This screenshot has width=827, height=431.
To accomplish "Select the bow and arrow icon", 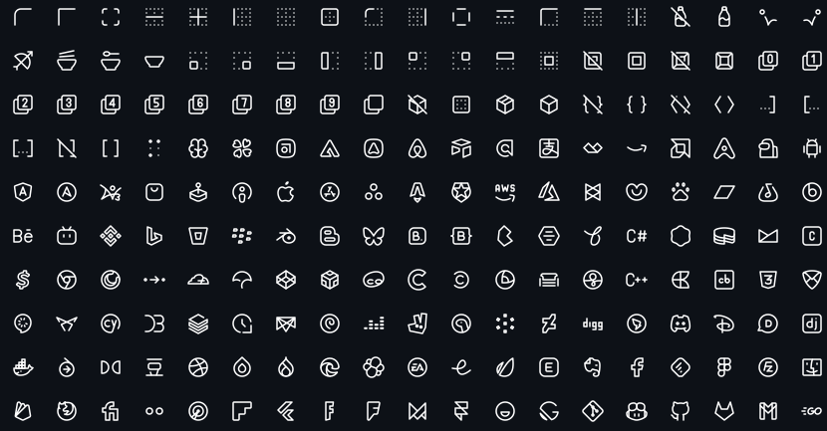I will coord(23,61).
